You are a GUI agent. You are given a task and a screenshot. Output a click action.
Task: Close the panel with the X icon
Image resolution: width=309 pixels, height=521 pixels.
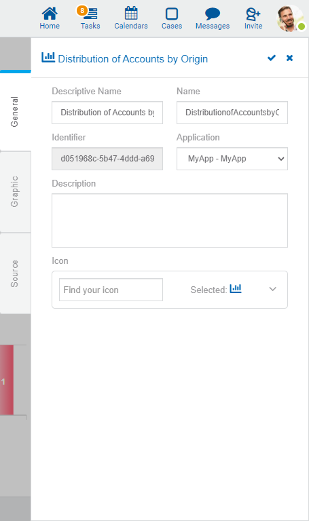point(290,58)
